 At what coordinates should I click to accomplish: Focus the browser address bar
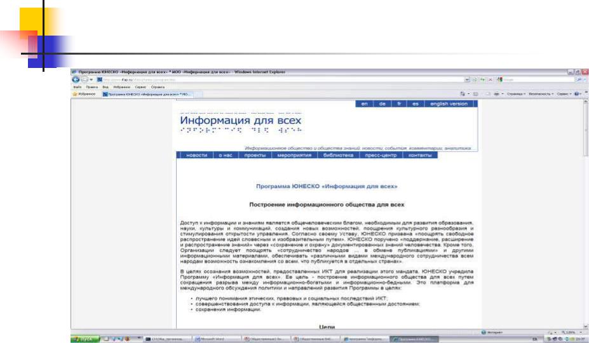280,79
